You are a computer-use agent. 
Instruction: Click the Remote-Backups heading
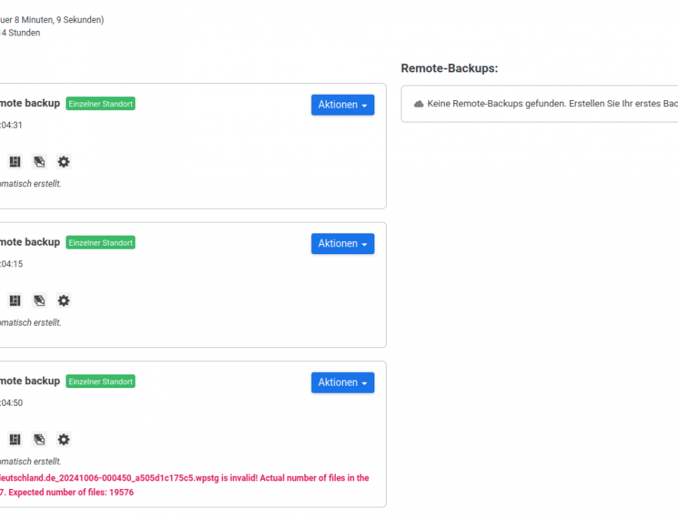tap(449, 69)
